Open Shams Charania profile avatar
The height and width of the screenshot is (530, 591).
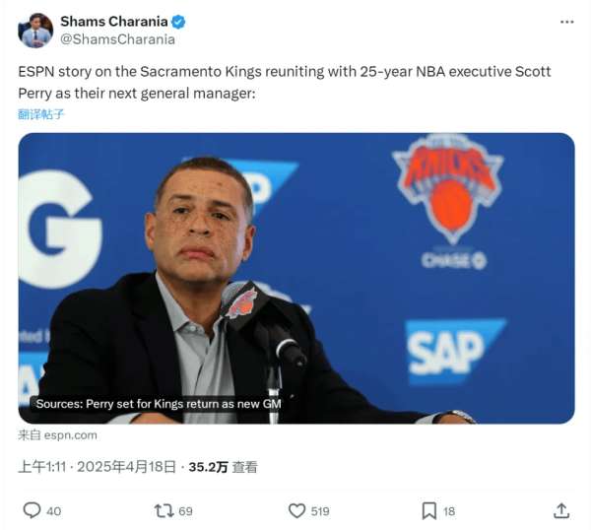point(35,31)
